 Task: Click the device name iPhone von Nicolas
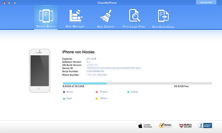(78, 52)
